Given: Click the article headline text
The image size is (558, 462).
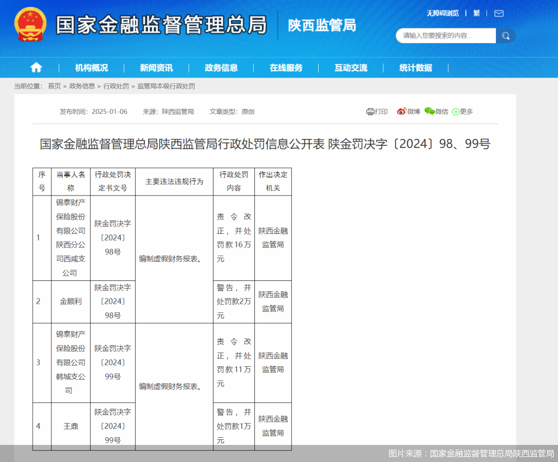Looking at the screenshot, I should 265,144.
